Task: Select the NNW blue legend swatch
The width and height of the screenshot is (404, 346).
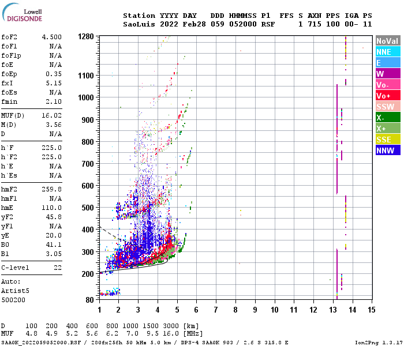Action: 388,151
